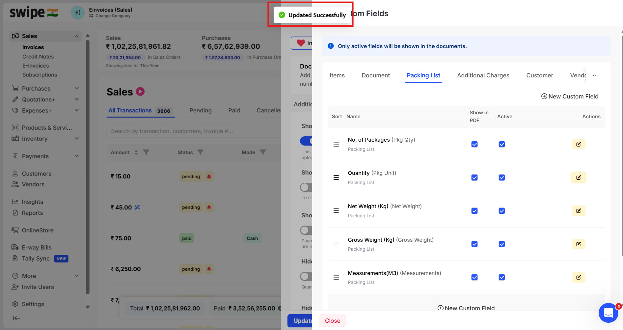Uncheck Active for Quantity field

[x=501, y=178]
